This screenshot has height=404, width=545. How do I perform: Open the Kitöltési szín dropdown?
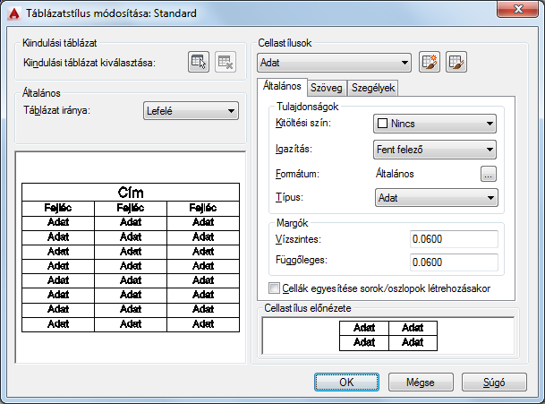(434, 124)
